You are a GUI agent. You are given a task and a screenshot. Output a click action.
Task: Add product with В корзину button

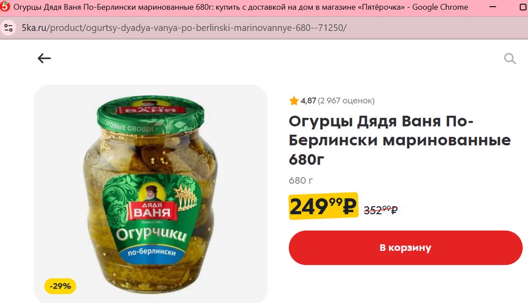tap(405, 247)
